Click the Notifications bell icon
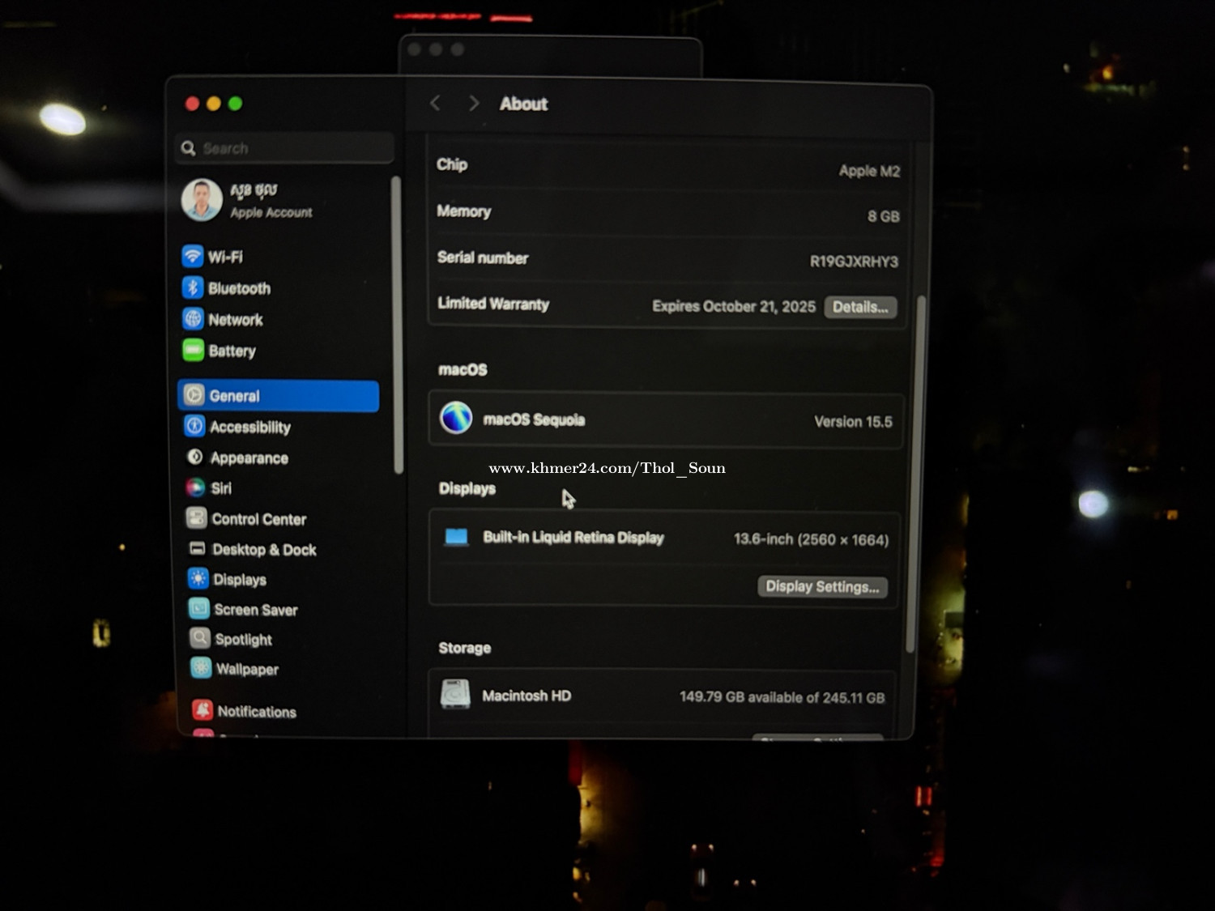The width and height of the screenshot is (1215, 911). pyautogui.click(x=202, y=710)
